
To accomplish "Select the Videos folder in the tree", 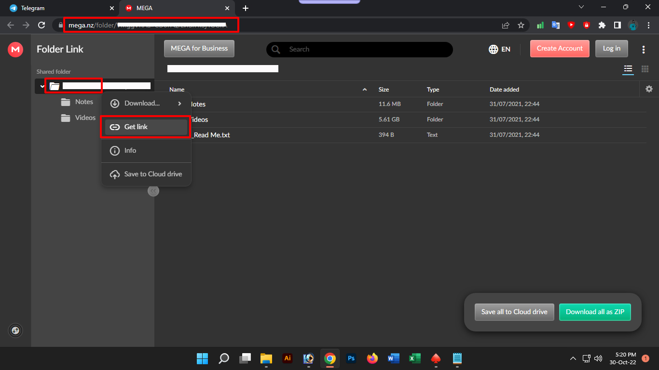I will tap(78, 118).
